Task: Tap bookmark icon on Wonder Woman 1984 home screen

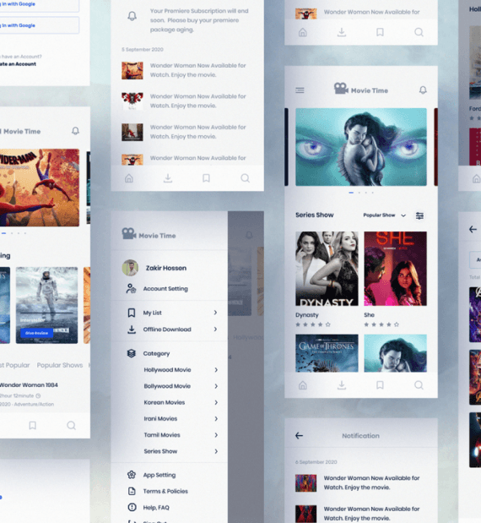Action: 32,425
